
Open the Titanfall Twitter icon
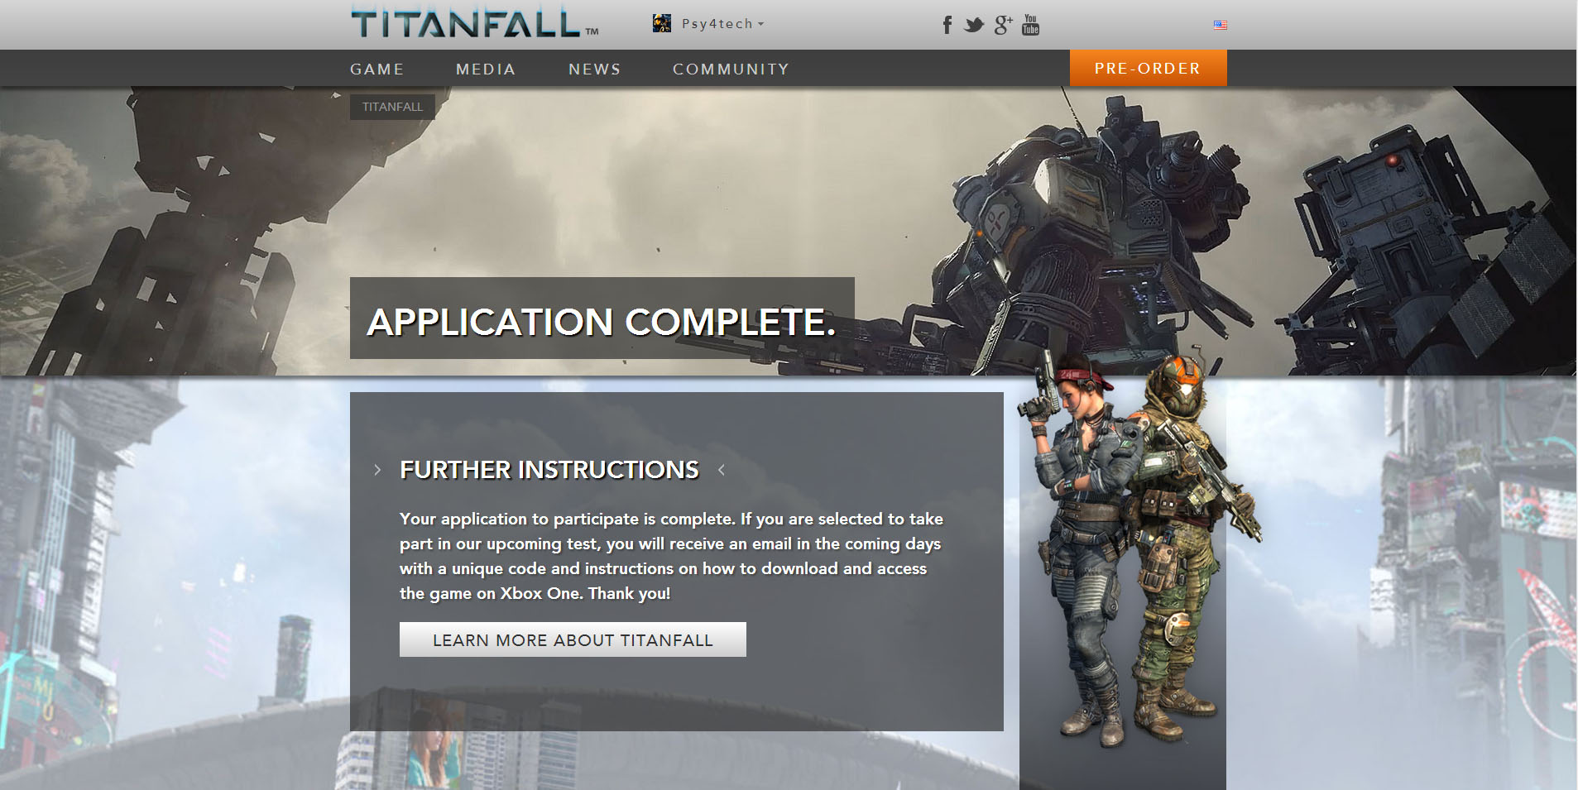[974, 25]
